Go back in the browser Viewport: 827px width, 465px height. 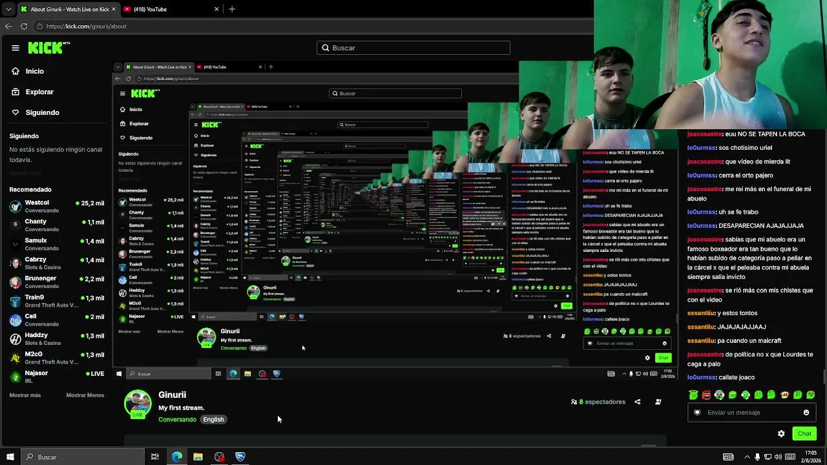(8, 26)
